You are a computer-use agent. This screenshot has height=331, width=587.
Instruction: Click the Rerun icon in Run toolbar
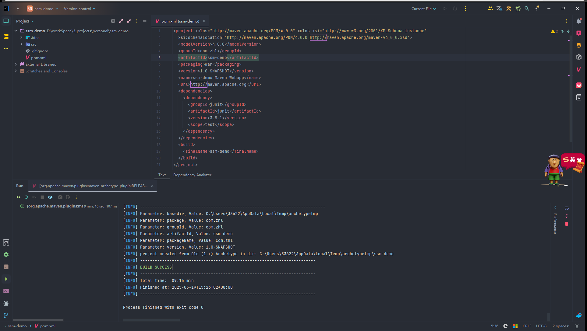[27, 197]
